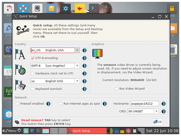Click the taskbar clock Sat 22 Jun
The width and height of the screenshot is (181, 136).
coord(162,131)
